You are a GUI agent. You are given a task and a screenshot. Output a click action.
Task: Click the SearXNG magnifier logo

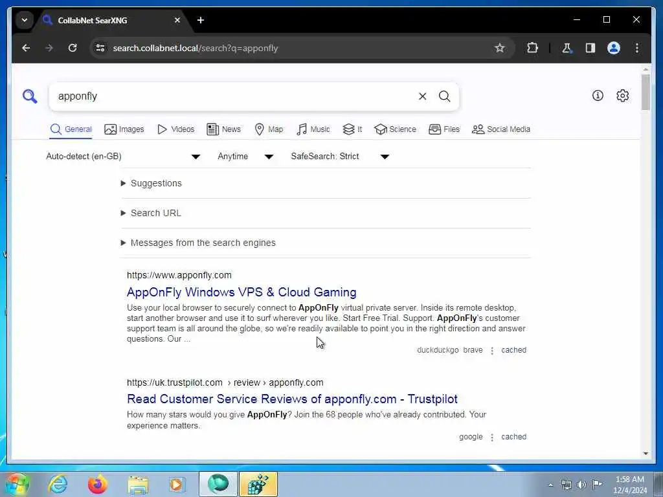pos(30,96)
